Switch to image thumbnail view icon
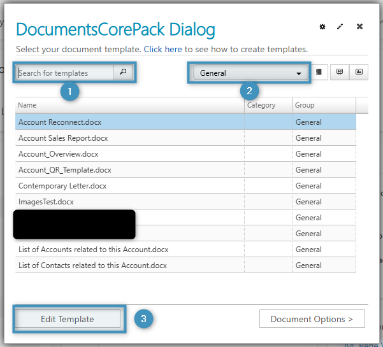The image size is (383, 347). click(x=359, y=73)
